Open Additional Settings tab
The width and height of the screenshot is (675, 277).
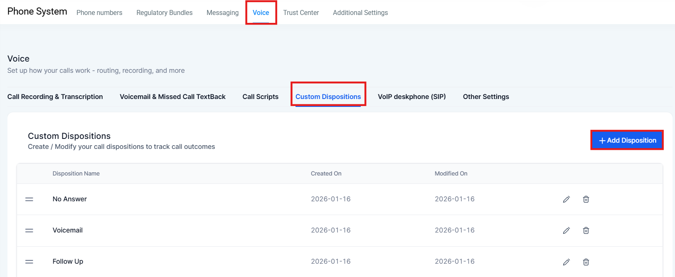click(360, 13)
